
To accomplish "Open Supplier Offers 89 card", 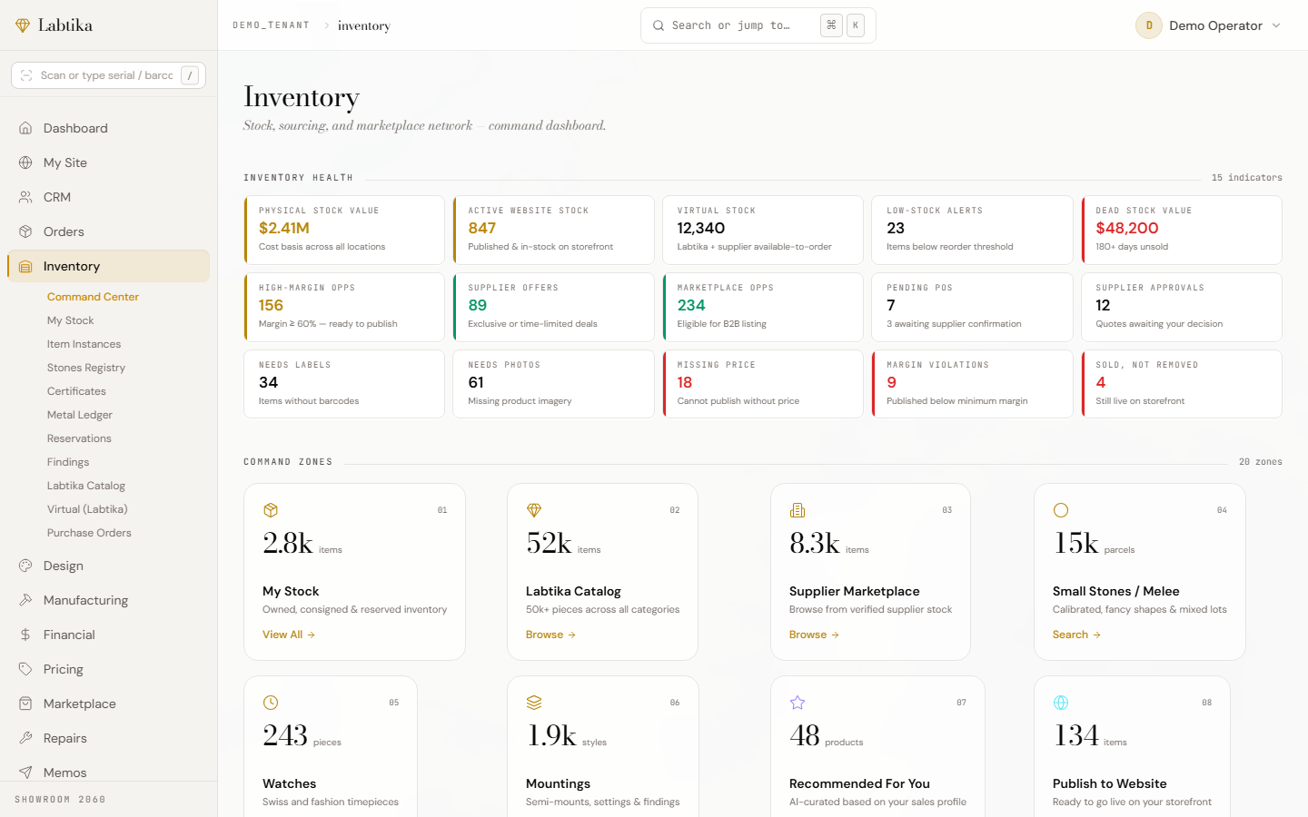I will click(x=554, y=307).
